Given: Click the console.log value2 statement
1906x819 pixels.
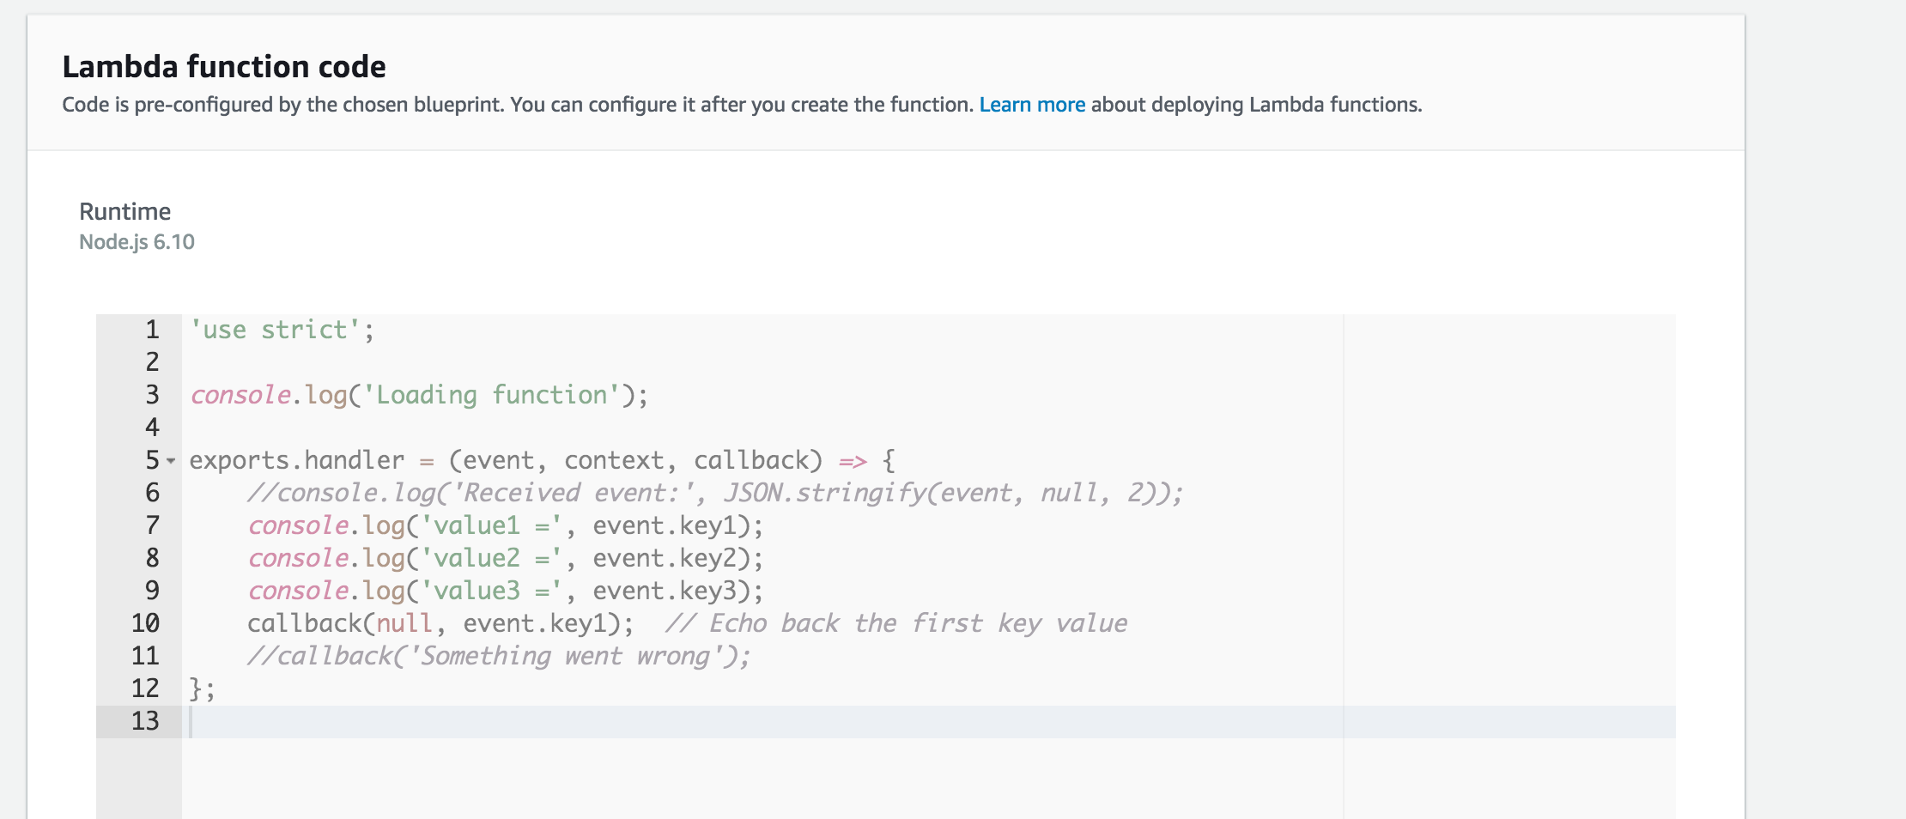Looking at the screenshot, I should pos(502,558).
